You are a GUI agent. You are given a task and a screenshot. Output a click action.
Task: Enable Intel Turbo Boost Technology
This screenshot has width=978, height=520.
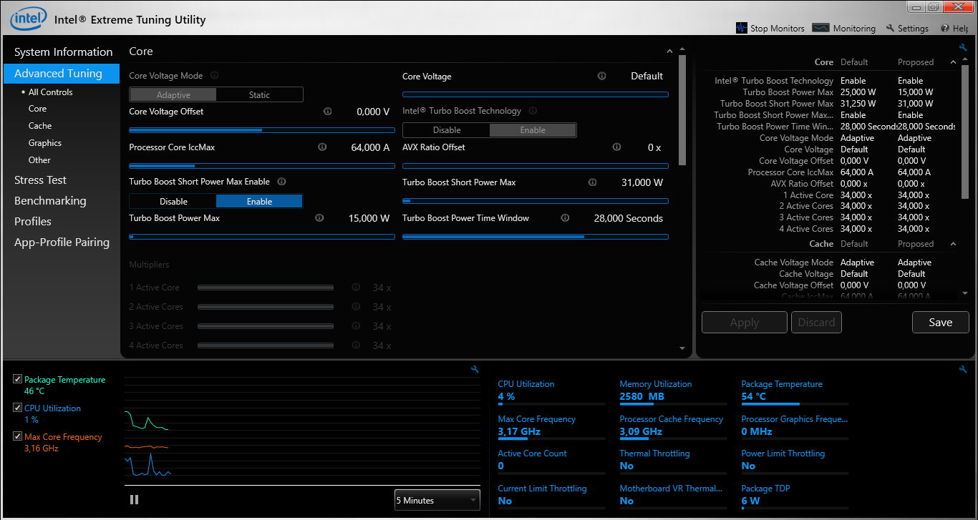pos(533,130)
